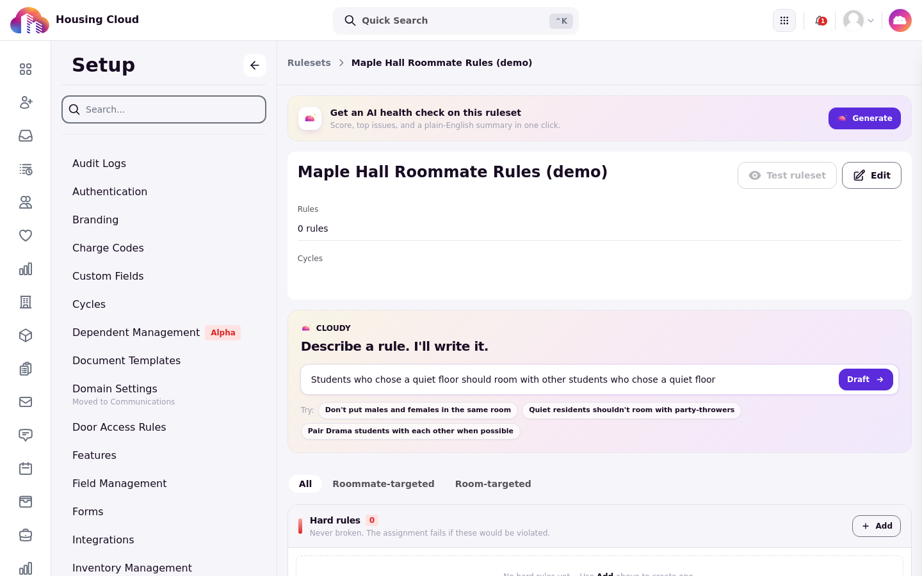View notifications bell with red badge
This screenshot has width=922, height=576.
coord(820,20)
